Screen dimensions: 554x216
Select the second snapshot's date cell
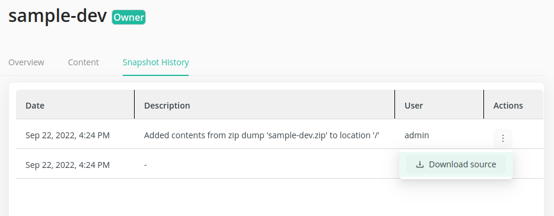(x=68, y=165)
